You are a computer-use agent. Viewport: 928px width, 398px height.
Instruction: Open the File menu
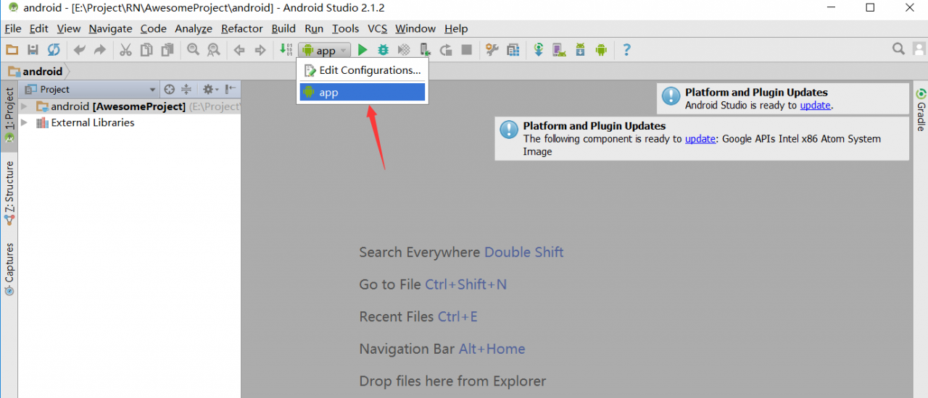click(x=13, y=28)
